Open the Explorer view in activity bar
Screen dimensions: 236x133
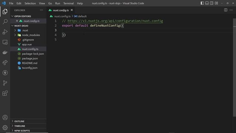click(5, 11)
